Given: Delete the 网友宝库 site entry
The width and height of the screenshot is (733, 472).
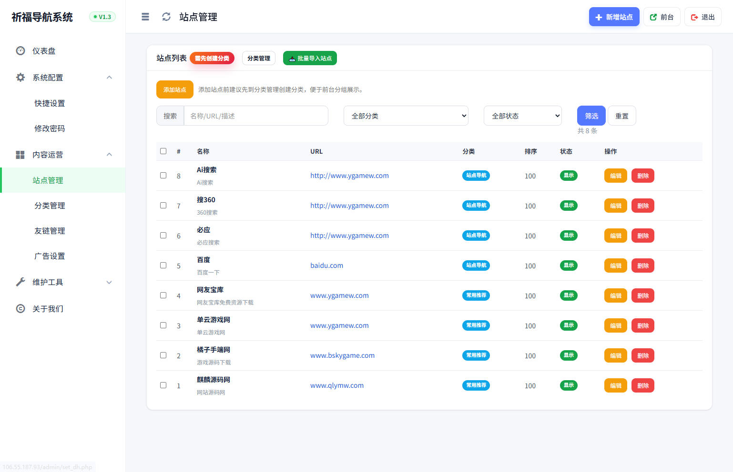Looking at the screenshot, I should click(x=643, y=295).
